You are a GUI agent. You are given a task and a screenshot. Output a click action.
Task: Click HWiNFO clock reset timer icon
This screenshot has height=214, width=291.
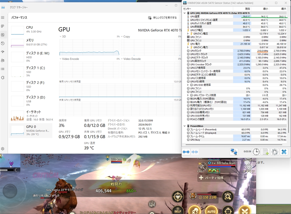click(256, 152)
